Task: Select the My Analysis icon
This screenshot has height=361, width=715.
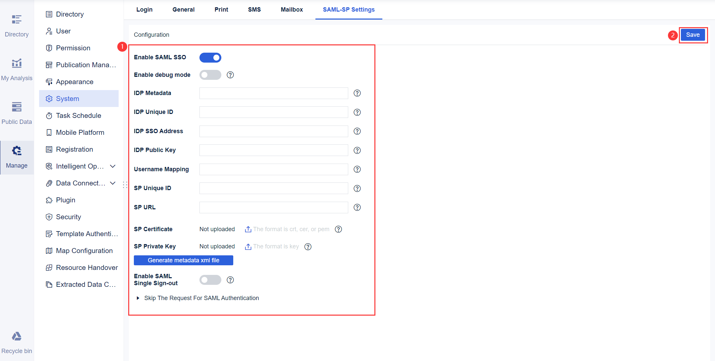Action: click(17, 63)
